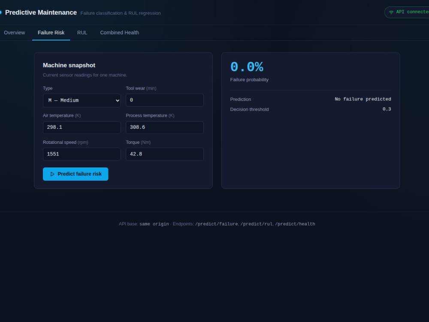The image size is (429, 322).
Task: Click the play triangle icon on Predict button
Action: tap(52, 174)
